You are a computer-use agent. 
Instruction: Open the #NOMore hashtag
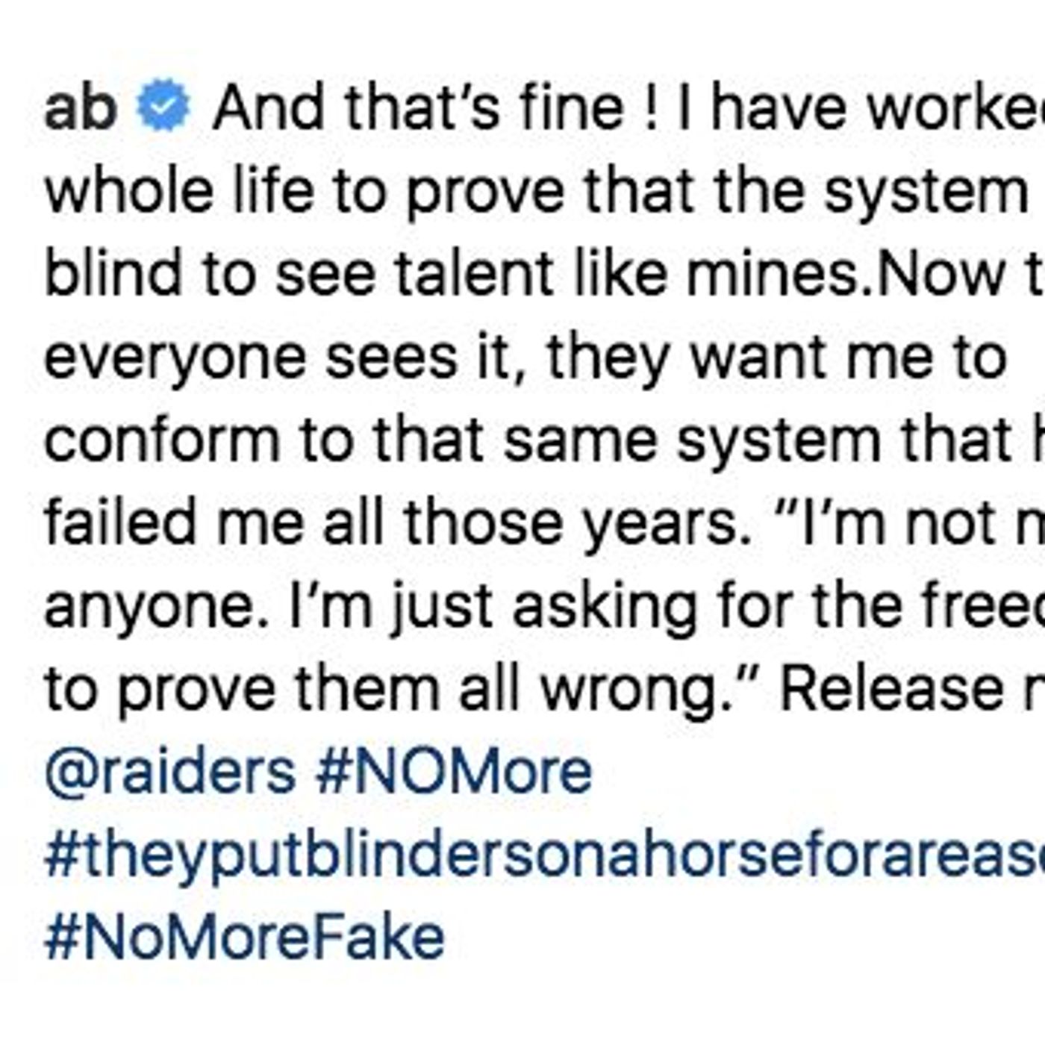coord(454,772)
